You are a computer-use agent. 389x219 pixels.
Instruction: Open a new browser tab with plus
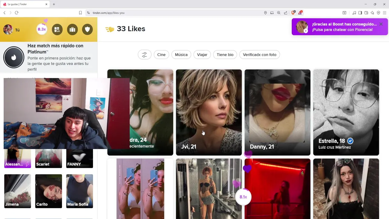pos(54,4)
